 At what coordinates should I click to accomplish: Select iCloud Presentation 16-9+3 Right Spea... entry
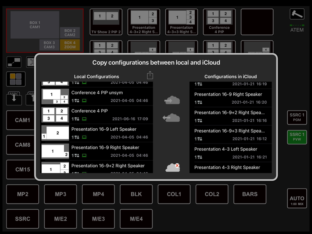(231, 135)
